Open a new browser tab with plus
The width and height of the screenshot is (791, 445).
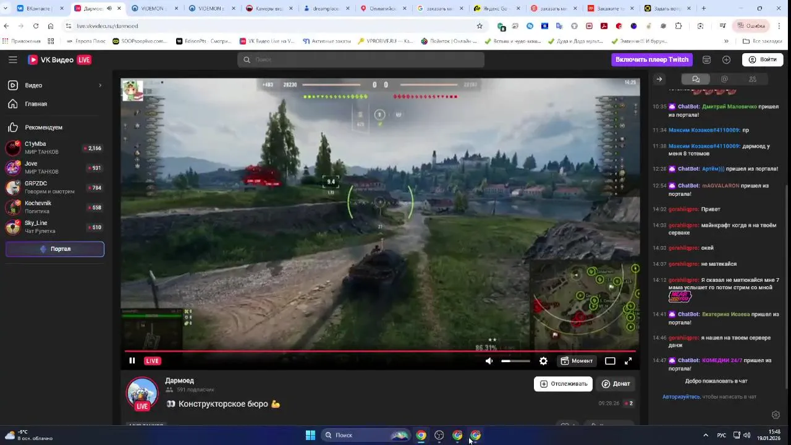703,9
